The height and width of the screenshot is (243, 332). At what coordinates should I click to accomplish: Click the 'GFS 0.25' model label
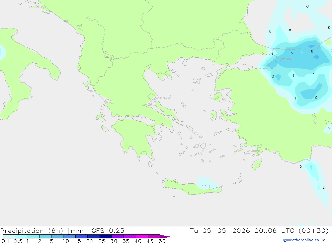click(108, 230)
